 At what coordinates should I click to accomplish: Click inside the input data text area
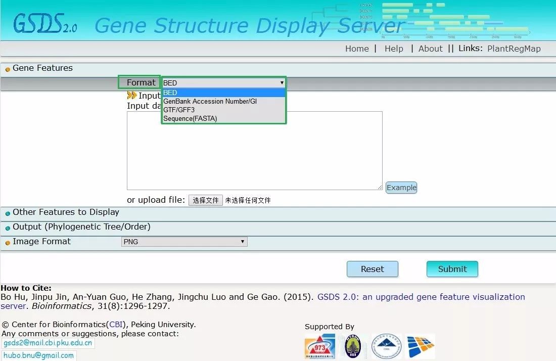click(x=254, y=151)
